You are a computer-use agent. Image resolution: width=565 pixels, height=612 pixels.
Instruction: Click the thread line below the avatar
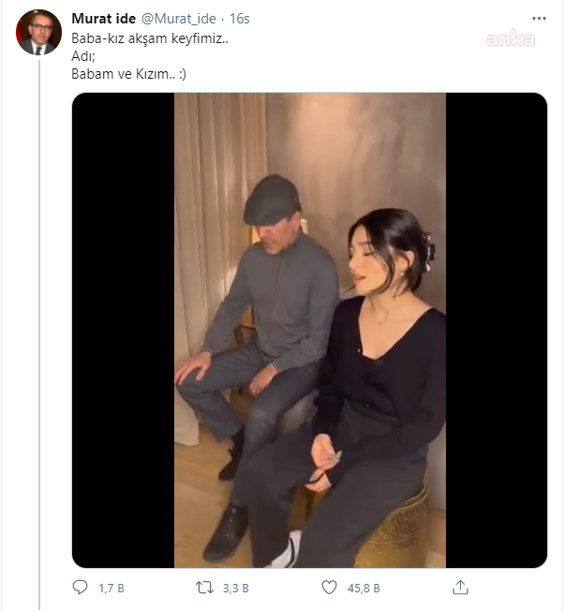pos(38,328)
